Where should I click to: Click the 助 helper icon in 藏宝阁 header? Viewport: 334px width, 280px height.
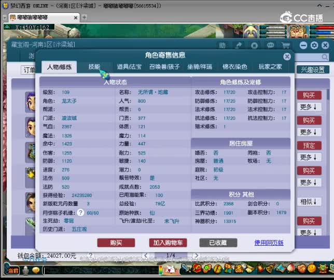222,45
